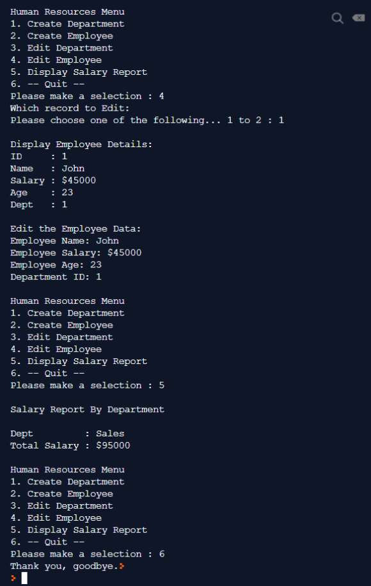Click the "Name : John" output line
371x586 pixels.
pyautogui.click(x=47, y=168)
